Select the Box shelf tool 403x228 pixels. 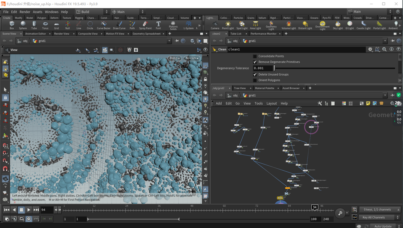[12, 25]
